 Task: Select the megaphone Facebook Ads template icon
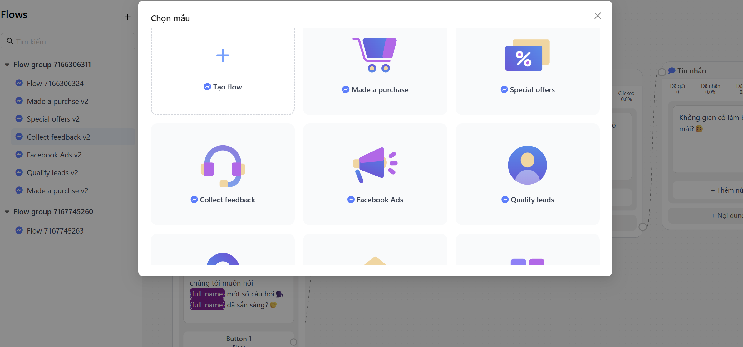pyautogui.click(x=375, y=165)
